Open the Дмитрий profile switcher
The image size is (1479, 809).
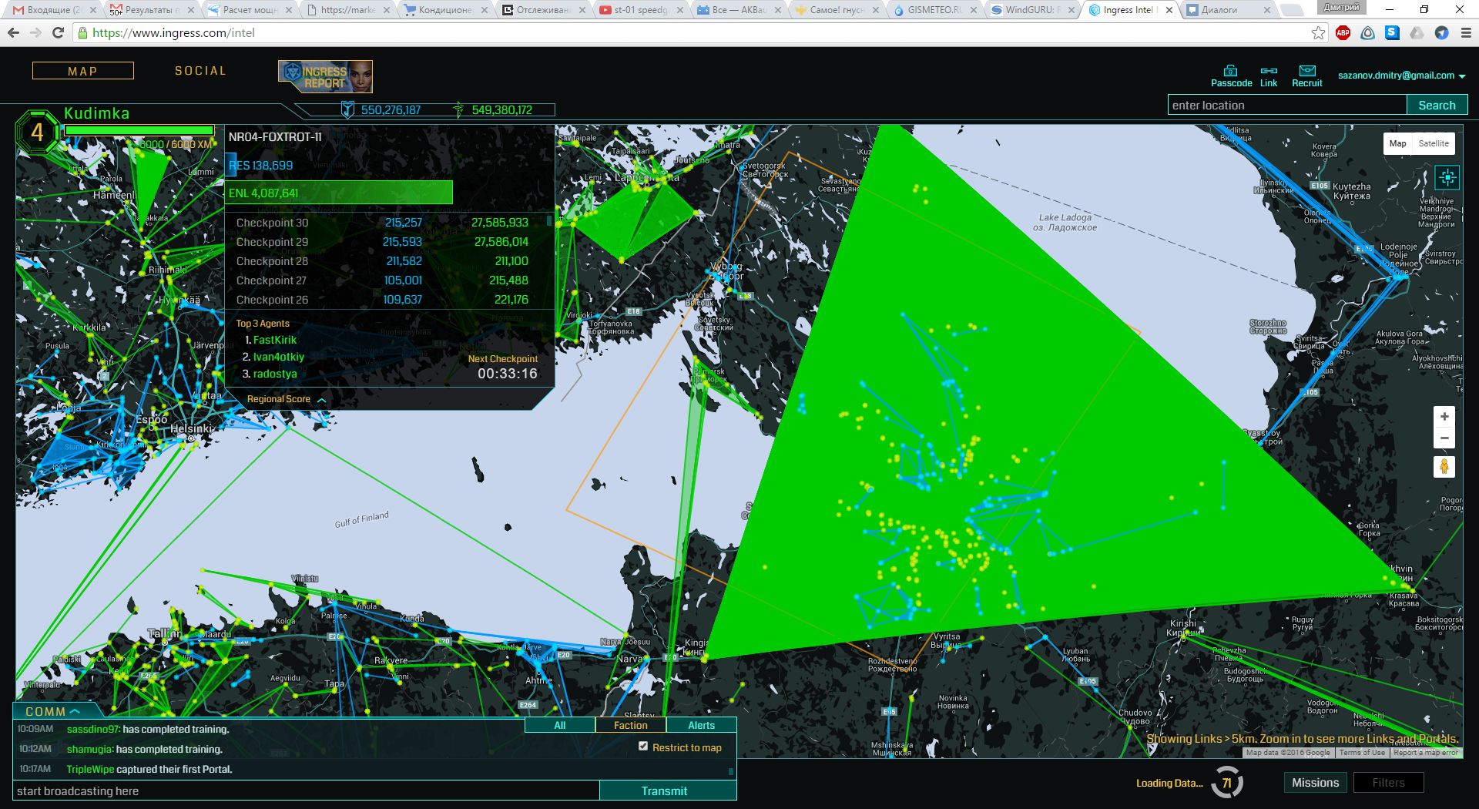pos(1340,7)
